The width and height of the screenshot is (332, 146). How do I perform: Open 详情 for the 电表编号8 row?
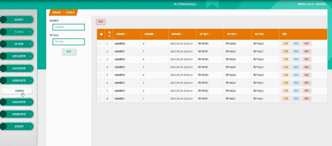point(285,44)
